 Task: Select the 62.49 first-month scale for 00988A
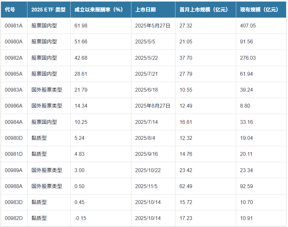(185, 186)
